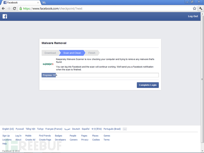The image size is (204, 153).
Task: Open the Sign Up footer link
Action: pyautogui.click(x=6, y=136)
